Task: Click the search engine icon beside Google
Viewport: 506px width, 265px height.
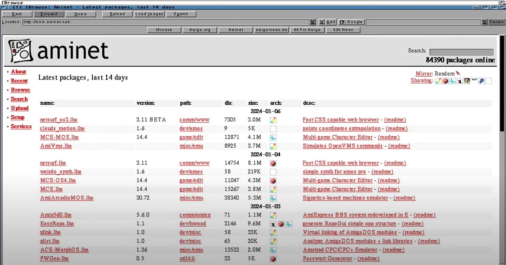Action: pos(342,22)
